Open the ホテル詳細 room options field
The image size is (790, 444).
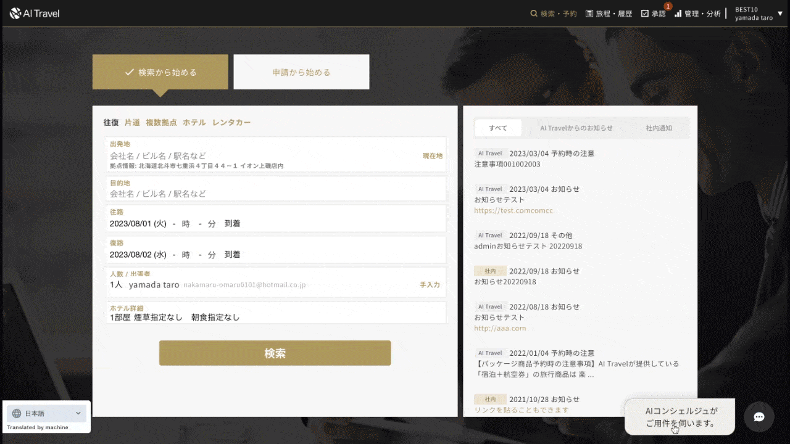coord(275,313)
